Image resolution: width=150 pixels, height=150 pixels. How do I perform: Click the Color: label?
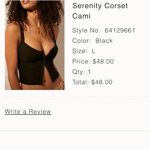pos(81,41)
